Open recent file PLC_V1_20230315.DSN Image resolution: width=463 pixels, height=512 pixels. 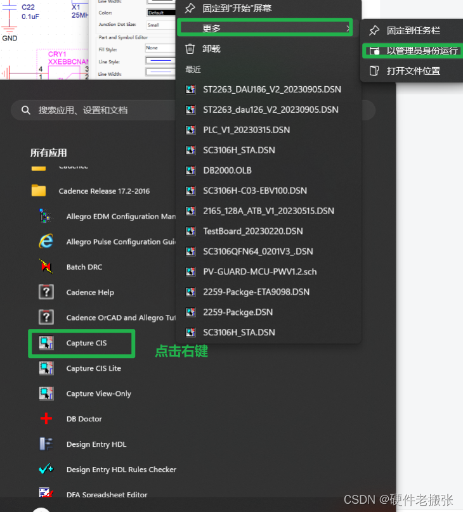click(246, 130)
